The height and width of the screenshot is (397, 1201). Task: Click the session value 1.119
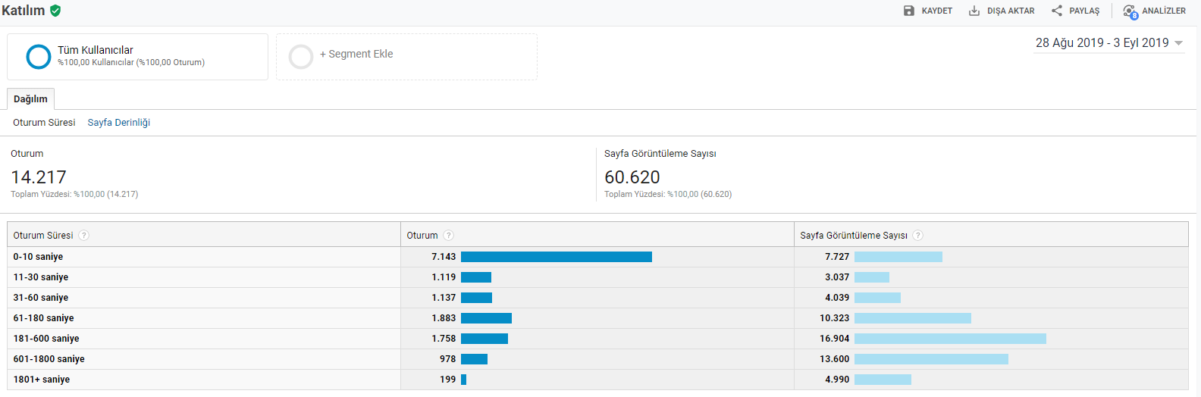[x=444, y=277]
